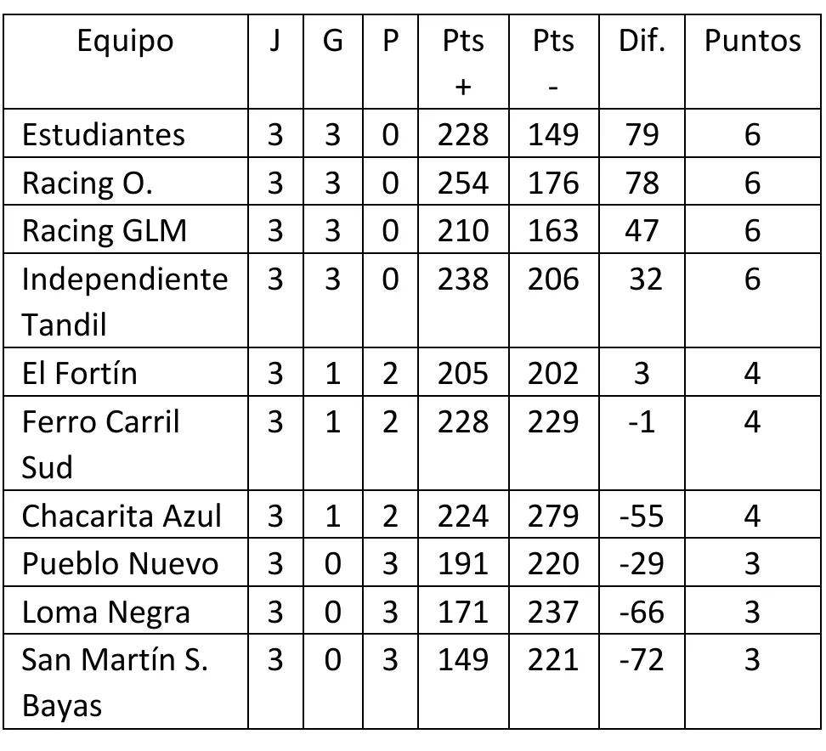Screen dimensions: 826x751
Task: Click the El Fortín team cell
Action: pyautogui.click(x=79, y=372)
